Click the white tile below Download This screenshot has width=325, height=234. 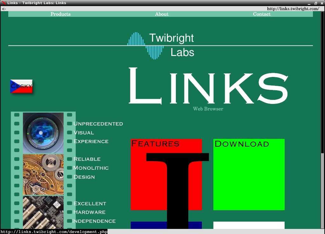(249, 225)
